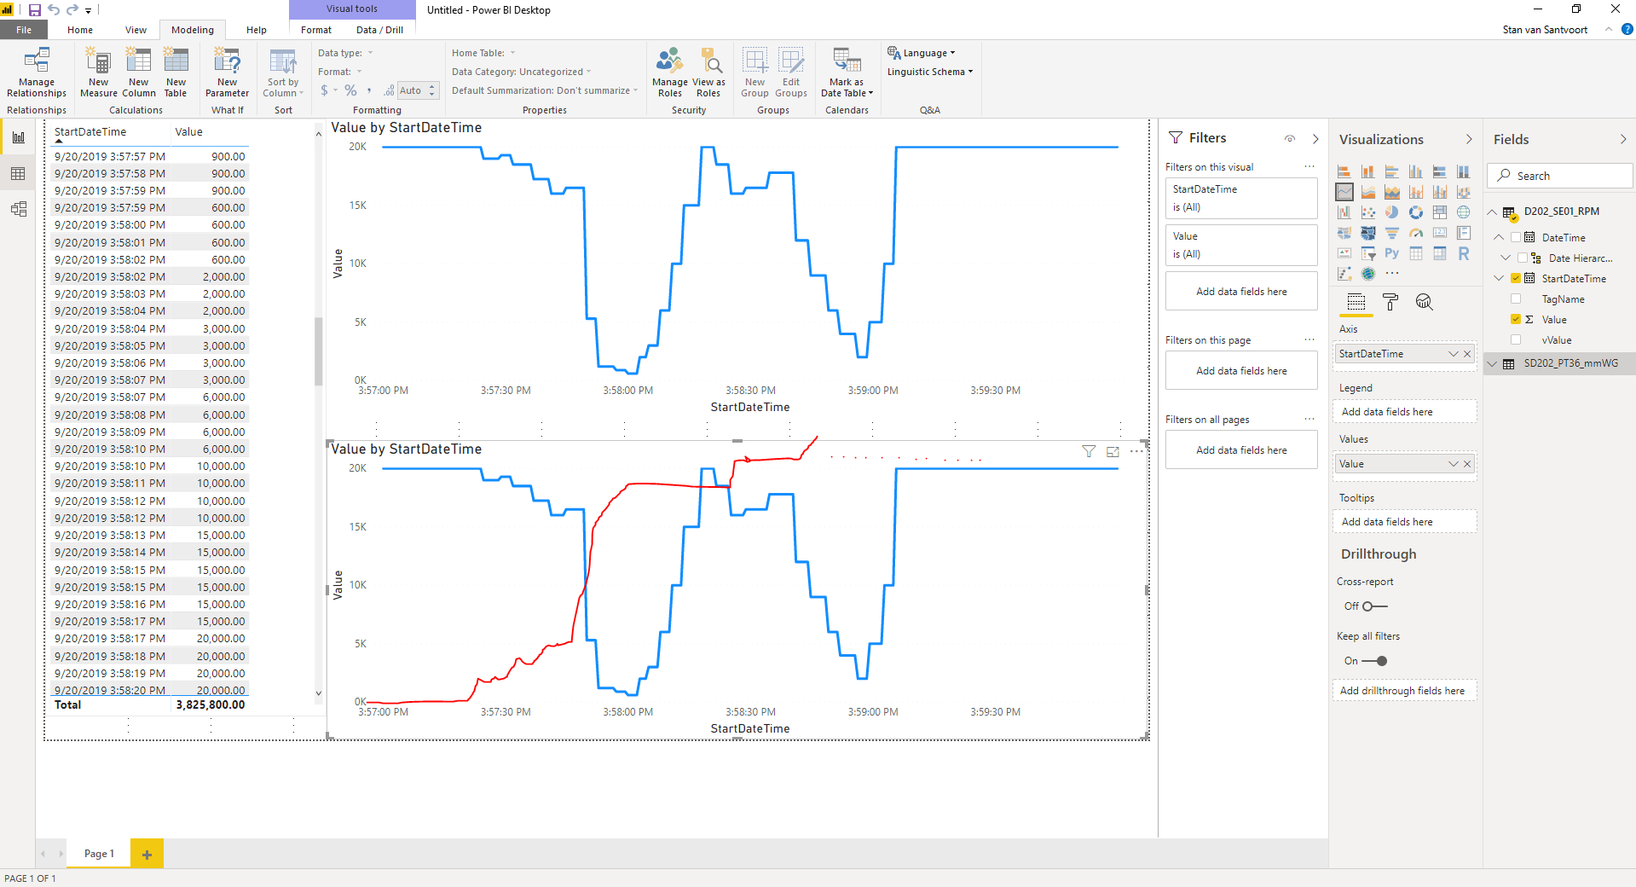This screenshot has width=1636, height=887.
Task: Pick the stacked area chart visual
Action: point(1392,192)
